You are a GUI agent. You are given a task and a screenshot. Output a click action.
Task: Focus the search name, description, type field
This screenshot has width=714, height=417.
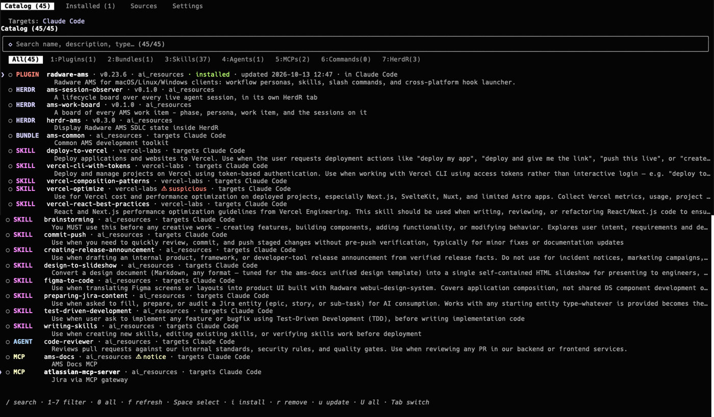click(355, 44)
